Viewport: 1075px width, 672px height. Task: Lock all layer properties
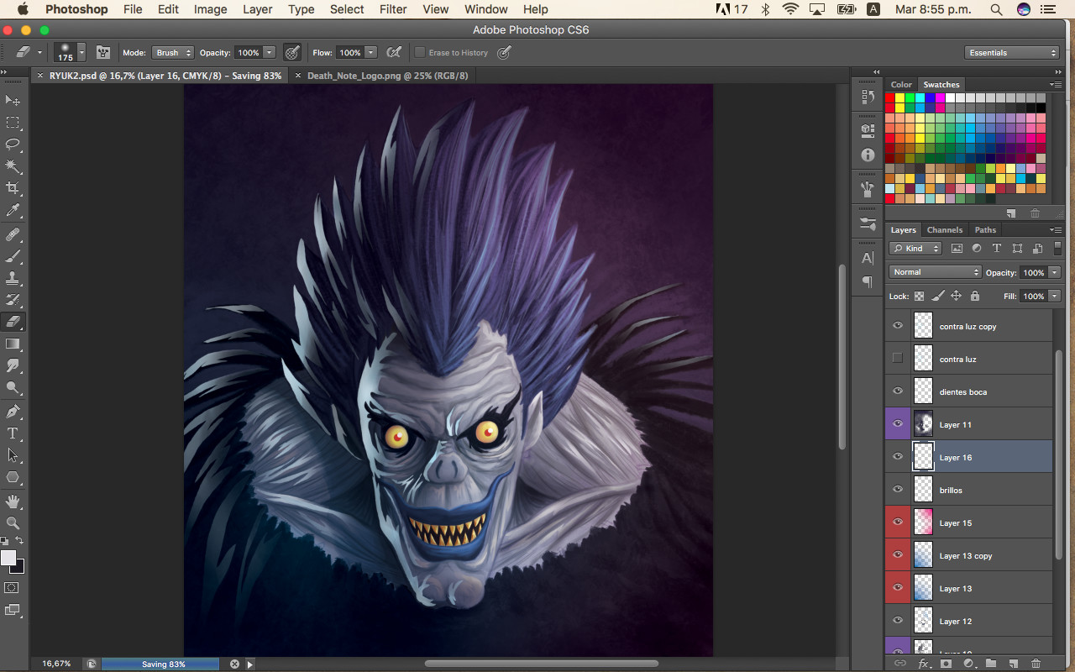[x=974, y=296]
